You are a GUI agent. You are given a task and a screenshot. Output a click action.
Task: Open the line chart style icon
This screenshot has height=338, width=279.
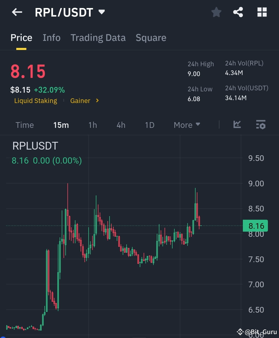[237, 125]
